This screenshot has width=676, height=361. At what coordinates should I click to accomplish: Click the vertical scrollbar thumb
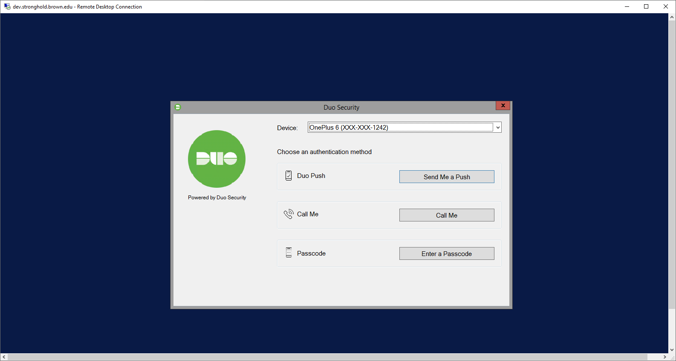pyautogui.click(x=672, y=165)
